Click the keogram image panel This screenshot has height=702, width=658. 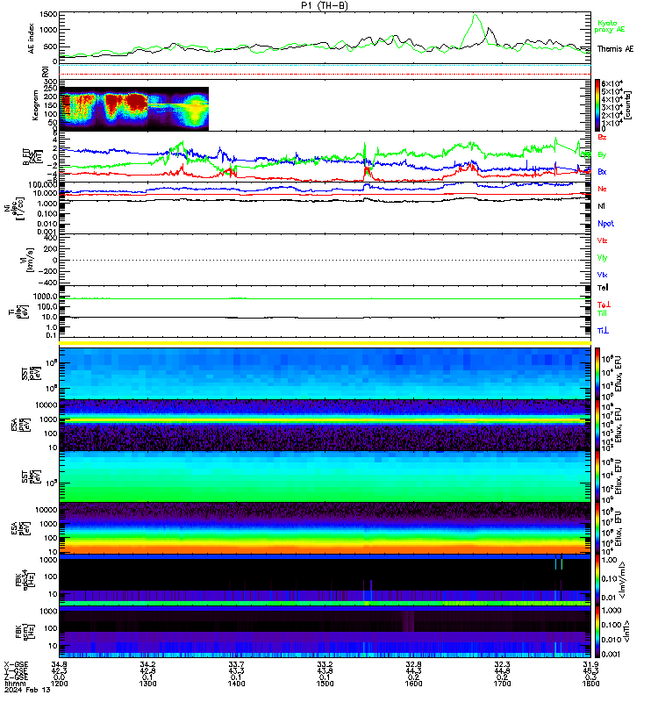(x=134, y=109)
